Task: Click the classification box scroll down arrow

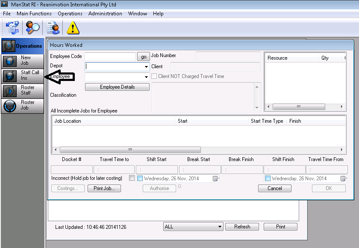Action: point(257,107)
